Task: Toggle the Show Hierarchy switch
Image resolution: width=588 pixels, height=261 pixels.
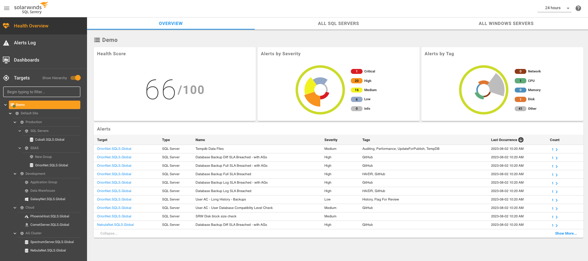Action: point(76,78)
